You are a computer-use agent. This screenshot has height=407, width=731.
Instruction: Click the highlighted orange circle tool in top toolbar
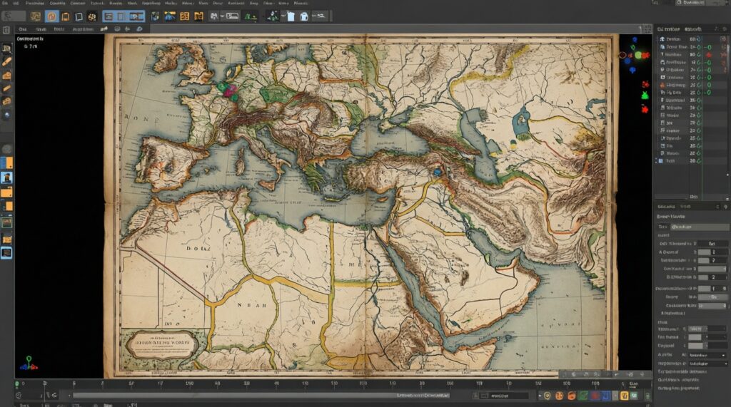click(51, 16)
